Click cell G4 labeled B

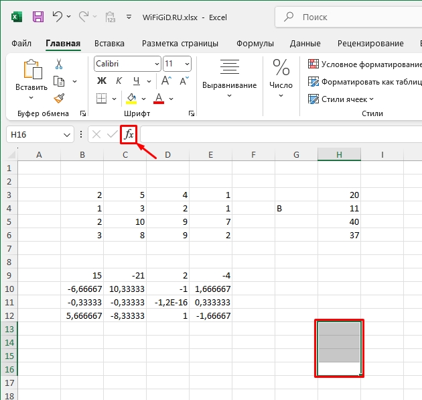point(296,208)
